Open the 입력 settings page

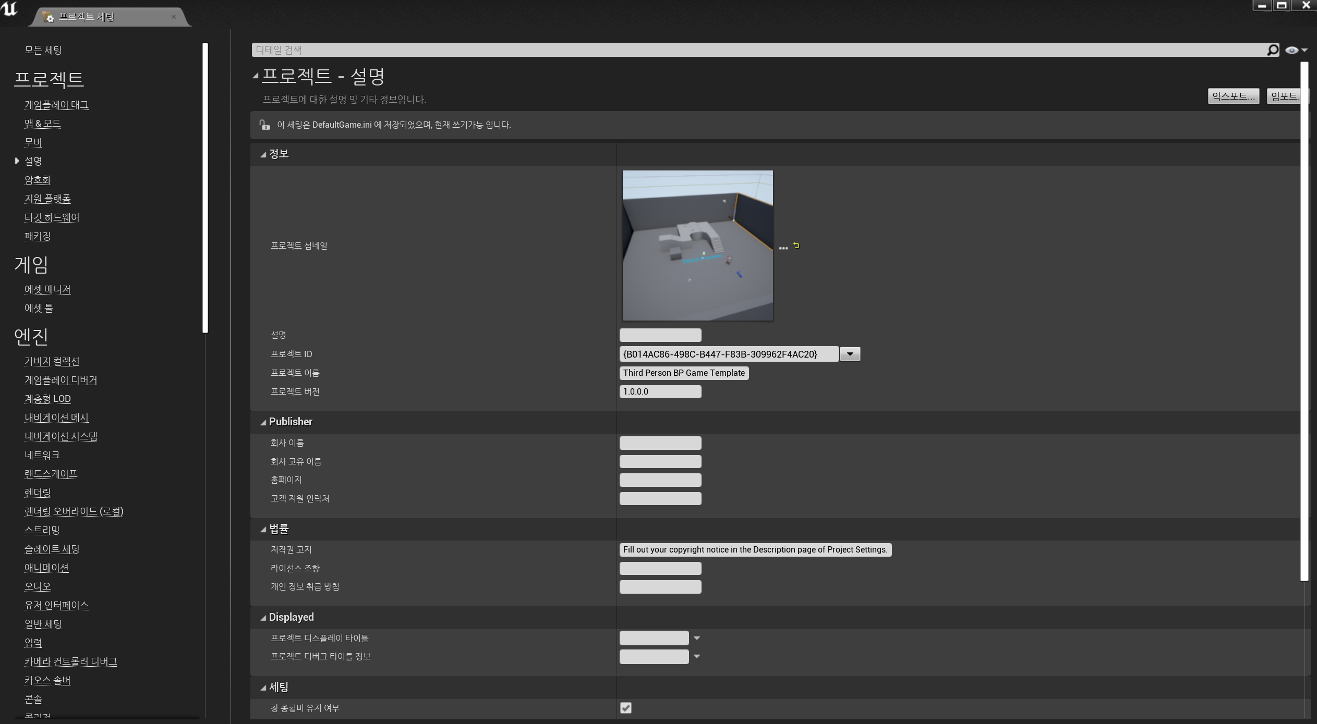[x=33, y=643]
